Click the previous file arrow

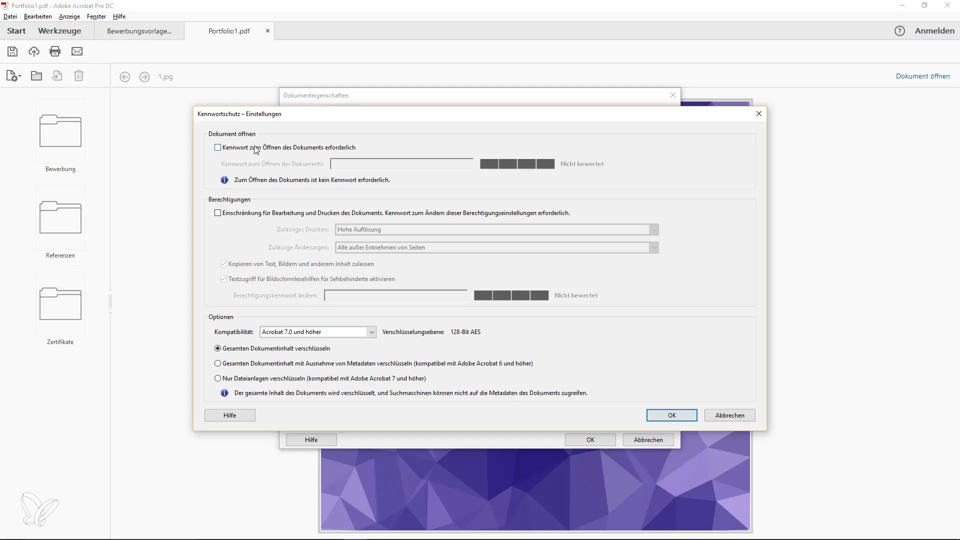[x=125, y=77]
